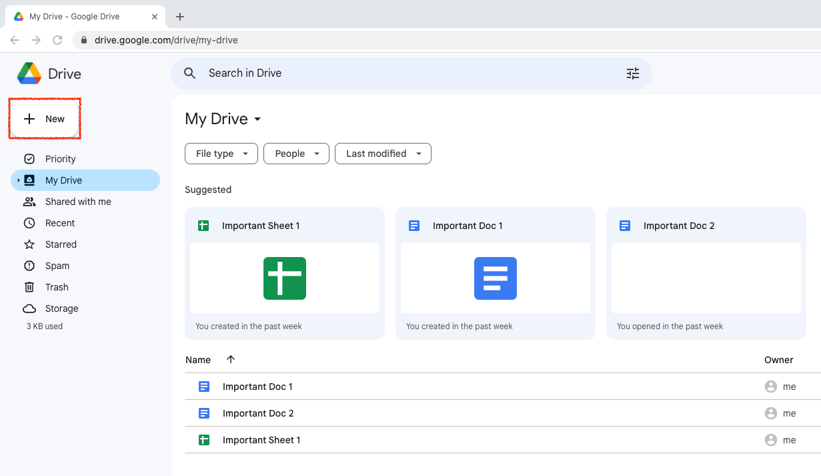This screenshot has width=821, height=476.
Task: Open Trash in the sidebar
Action: (85, 287)
